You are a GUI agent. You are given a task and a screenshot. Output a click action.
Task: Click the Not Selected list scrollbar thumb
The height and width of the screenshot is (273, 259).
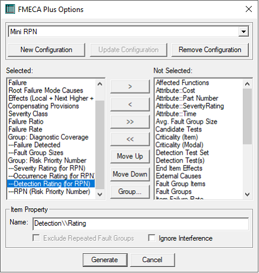pos(248,116)
